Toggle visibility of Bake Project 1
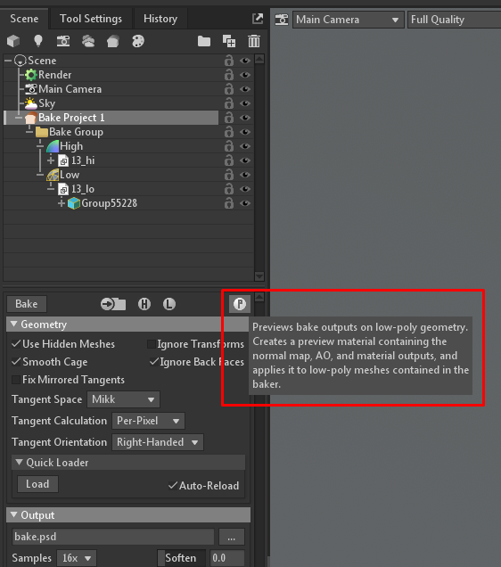 [x=245, y=118]
